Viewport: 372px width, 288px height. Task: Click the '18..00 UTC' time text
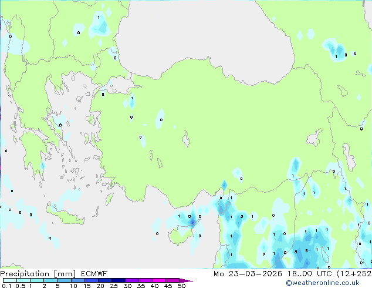(310, 274)
